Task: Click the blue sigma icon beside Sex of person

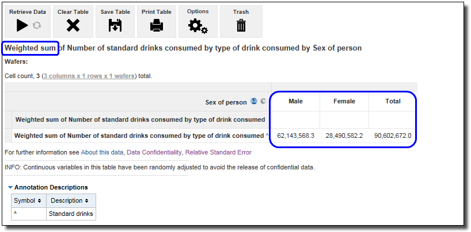Action: point(254,102)
